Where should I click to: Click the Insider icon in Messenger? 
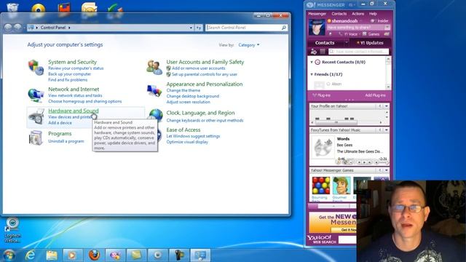click(x=372, y=21)
